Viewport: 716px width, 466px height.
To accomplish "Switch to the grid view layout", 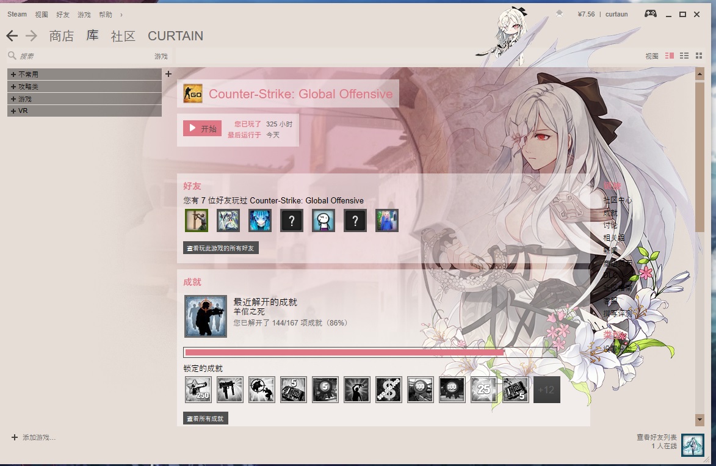I will pyautogui.click(x=699, y=56).
